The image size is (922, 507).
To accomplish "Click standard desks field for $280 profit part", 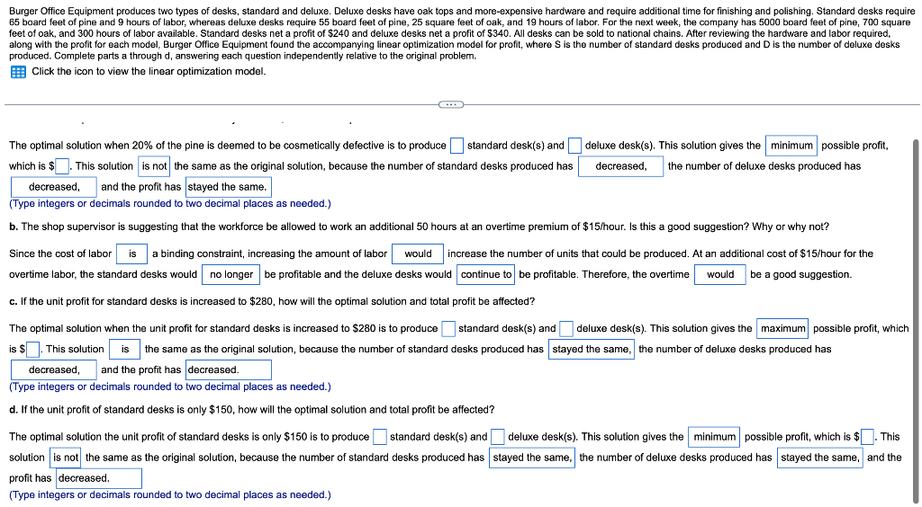I will tap(448, 329).
